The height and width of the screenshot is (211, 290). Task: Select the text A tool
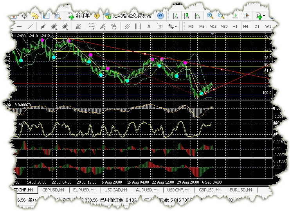pos(149,27)
